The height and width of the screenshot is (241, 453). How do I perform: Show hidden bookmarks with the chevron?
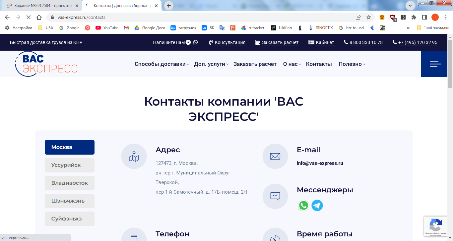(408, 28)
